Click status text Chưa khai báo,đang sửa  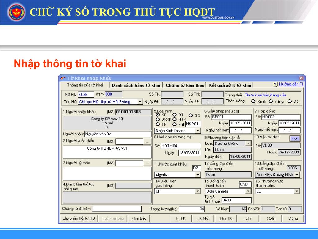(265, 95)
